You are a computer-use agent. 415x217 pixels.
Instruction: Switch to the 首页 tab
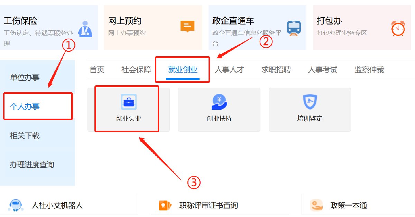click(x=97, y=70)
